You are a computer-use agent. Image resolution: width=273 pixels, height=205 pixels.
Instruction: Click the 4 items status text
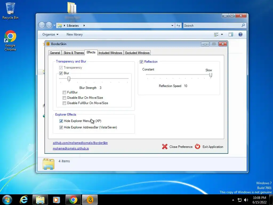[64, 161]
